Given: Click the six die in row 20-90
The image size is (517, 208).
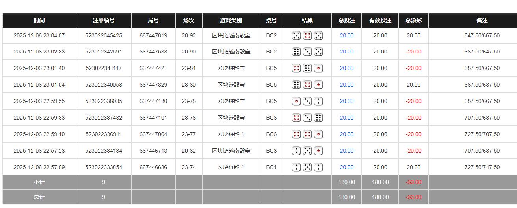Looking at the screenshot, I should pyautogui.click(x=296, y=52).
